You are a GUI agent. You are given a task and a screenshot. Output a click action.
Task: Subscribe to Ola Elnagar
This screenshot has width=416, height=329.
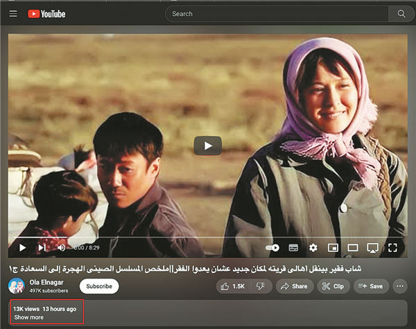point(99,286)
